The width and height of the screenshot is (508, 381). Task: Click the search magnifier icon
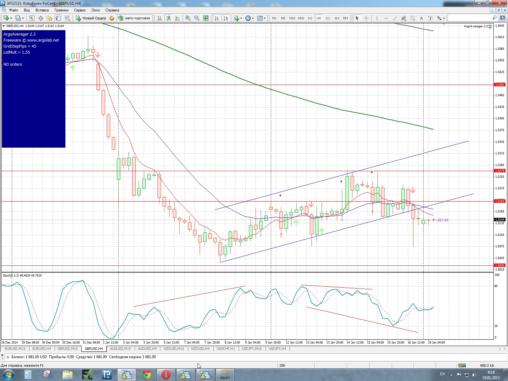pyautogui.click(x=494, y=18)
